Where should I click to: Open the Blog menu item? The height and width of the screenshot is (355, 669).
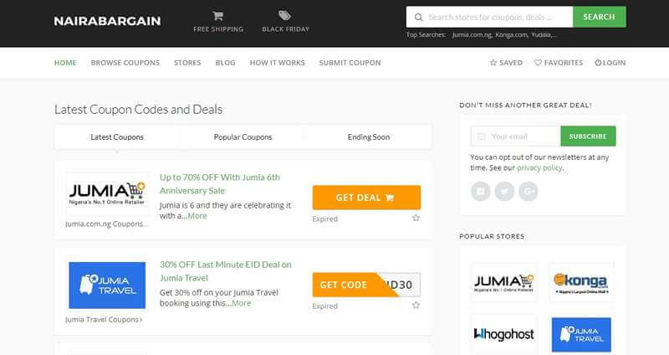tap(225, 63)
